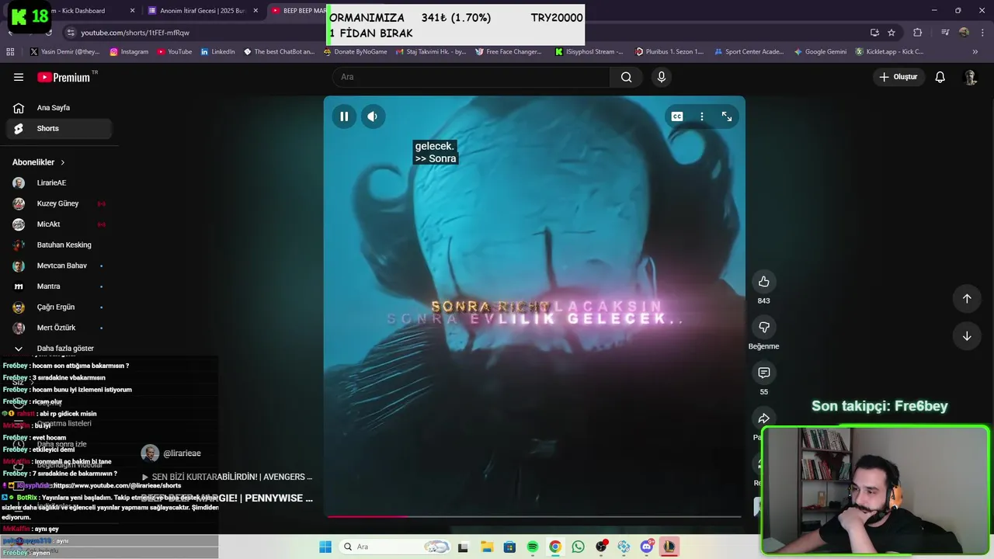Open the LirarieAE subscription
994x559 pixels.
coord(59,183)
